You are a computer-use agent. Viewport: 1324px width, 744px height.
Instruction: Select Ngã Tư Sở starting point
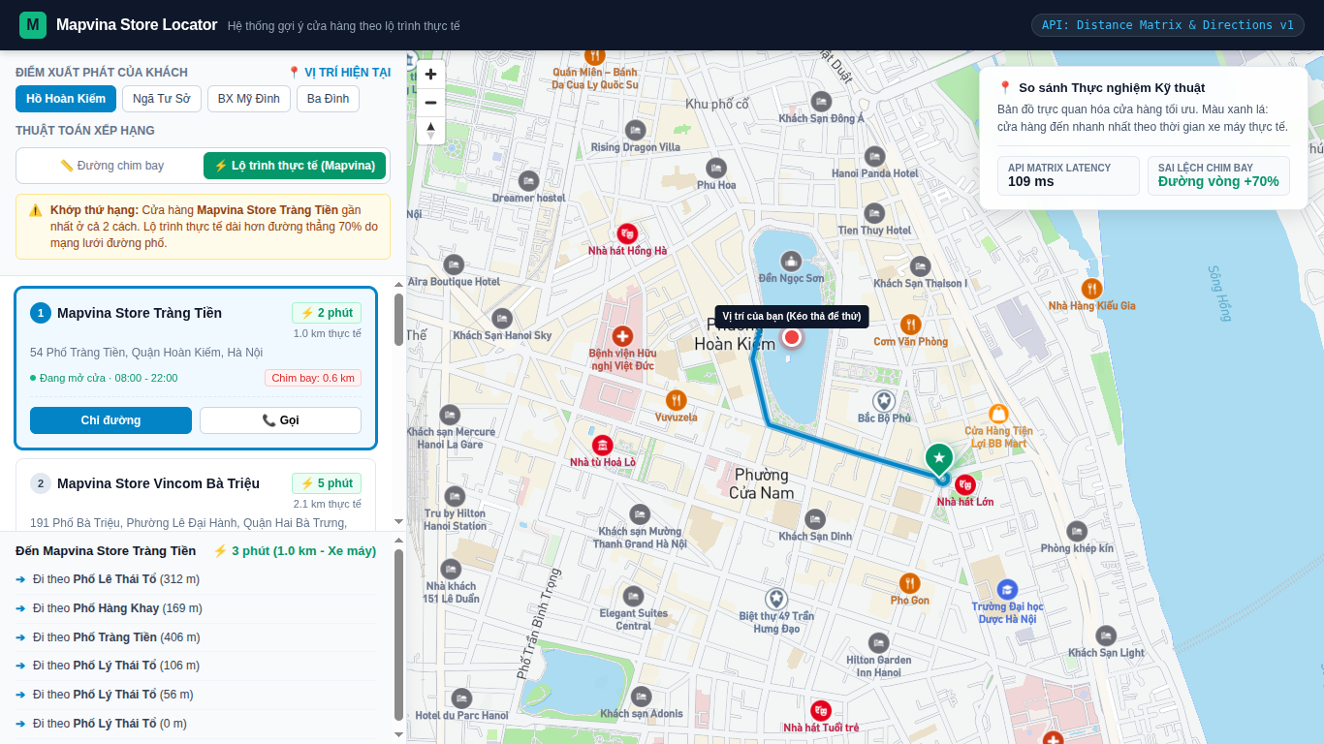pos(162,99)
